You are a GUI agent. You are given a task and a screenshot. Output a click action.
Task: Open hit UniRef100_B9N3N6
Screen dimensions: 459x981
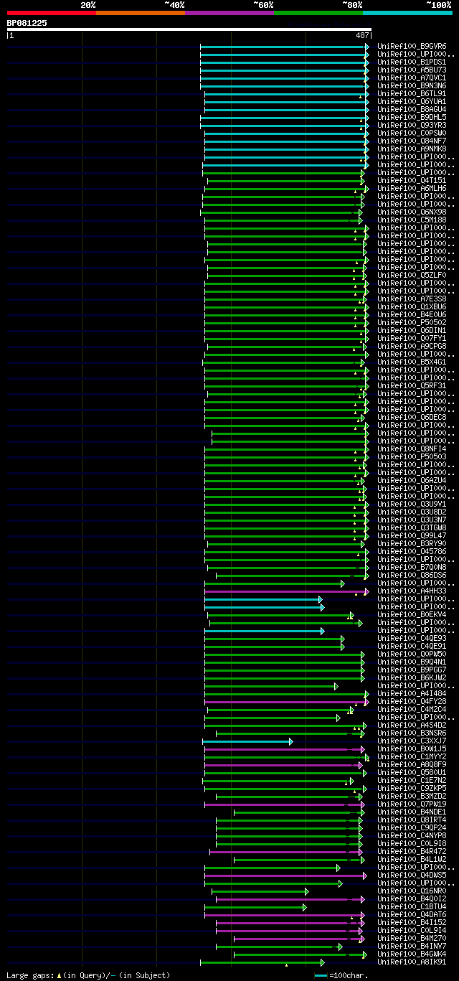(x=411, y=85)
